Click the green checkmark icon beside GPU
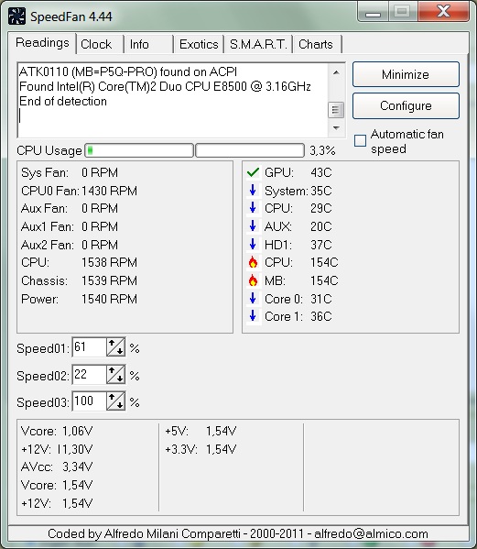 point(253,172)
